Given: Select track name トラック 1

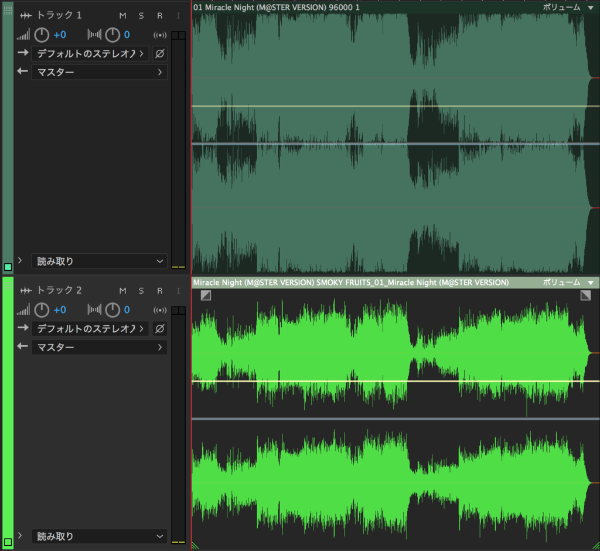Looking at the screenshot, I should (59, 15).
